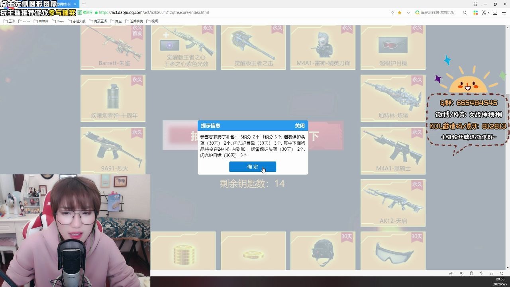This screenshot has width=510, height=287.
Task: Expand the address bar dropdown chevron
Action: pos(408,13)
